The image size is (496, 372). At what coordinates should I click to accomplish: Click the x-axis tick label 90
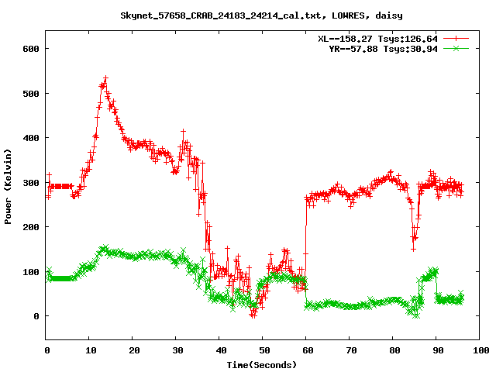[x=438, y=350]
